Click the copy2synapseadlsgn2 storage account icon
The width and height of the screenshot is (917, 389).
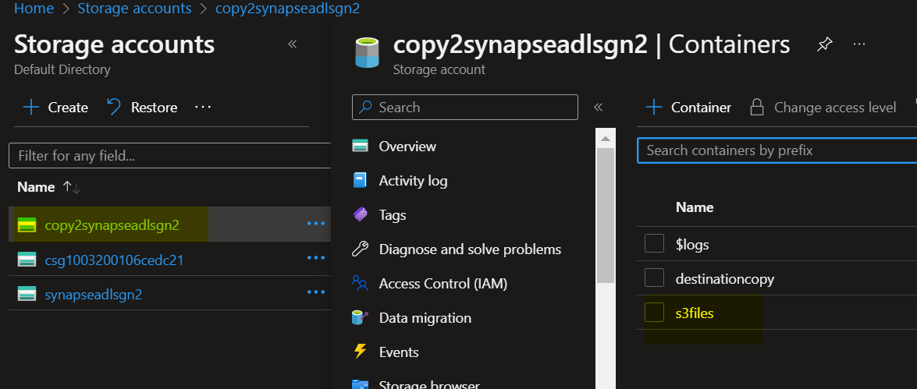coord(27,225)
